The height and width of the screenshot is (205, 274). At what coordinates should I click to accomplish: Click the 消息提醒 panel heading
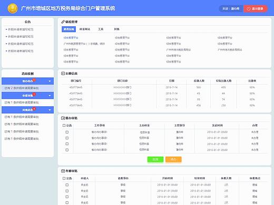[27, 74]
